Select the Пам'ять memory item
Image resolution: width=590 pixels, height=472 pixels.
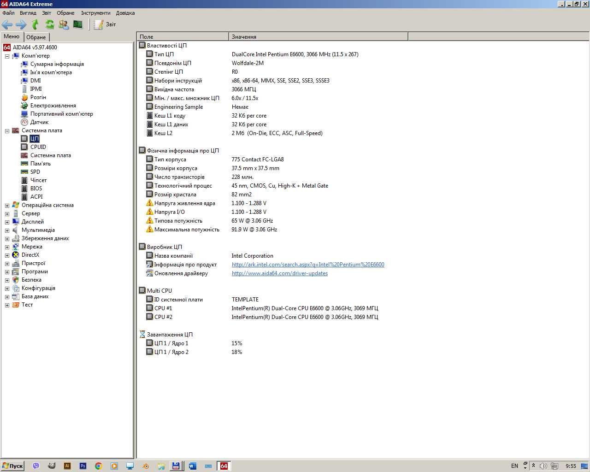41,164
